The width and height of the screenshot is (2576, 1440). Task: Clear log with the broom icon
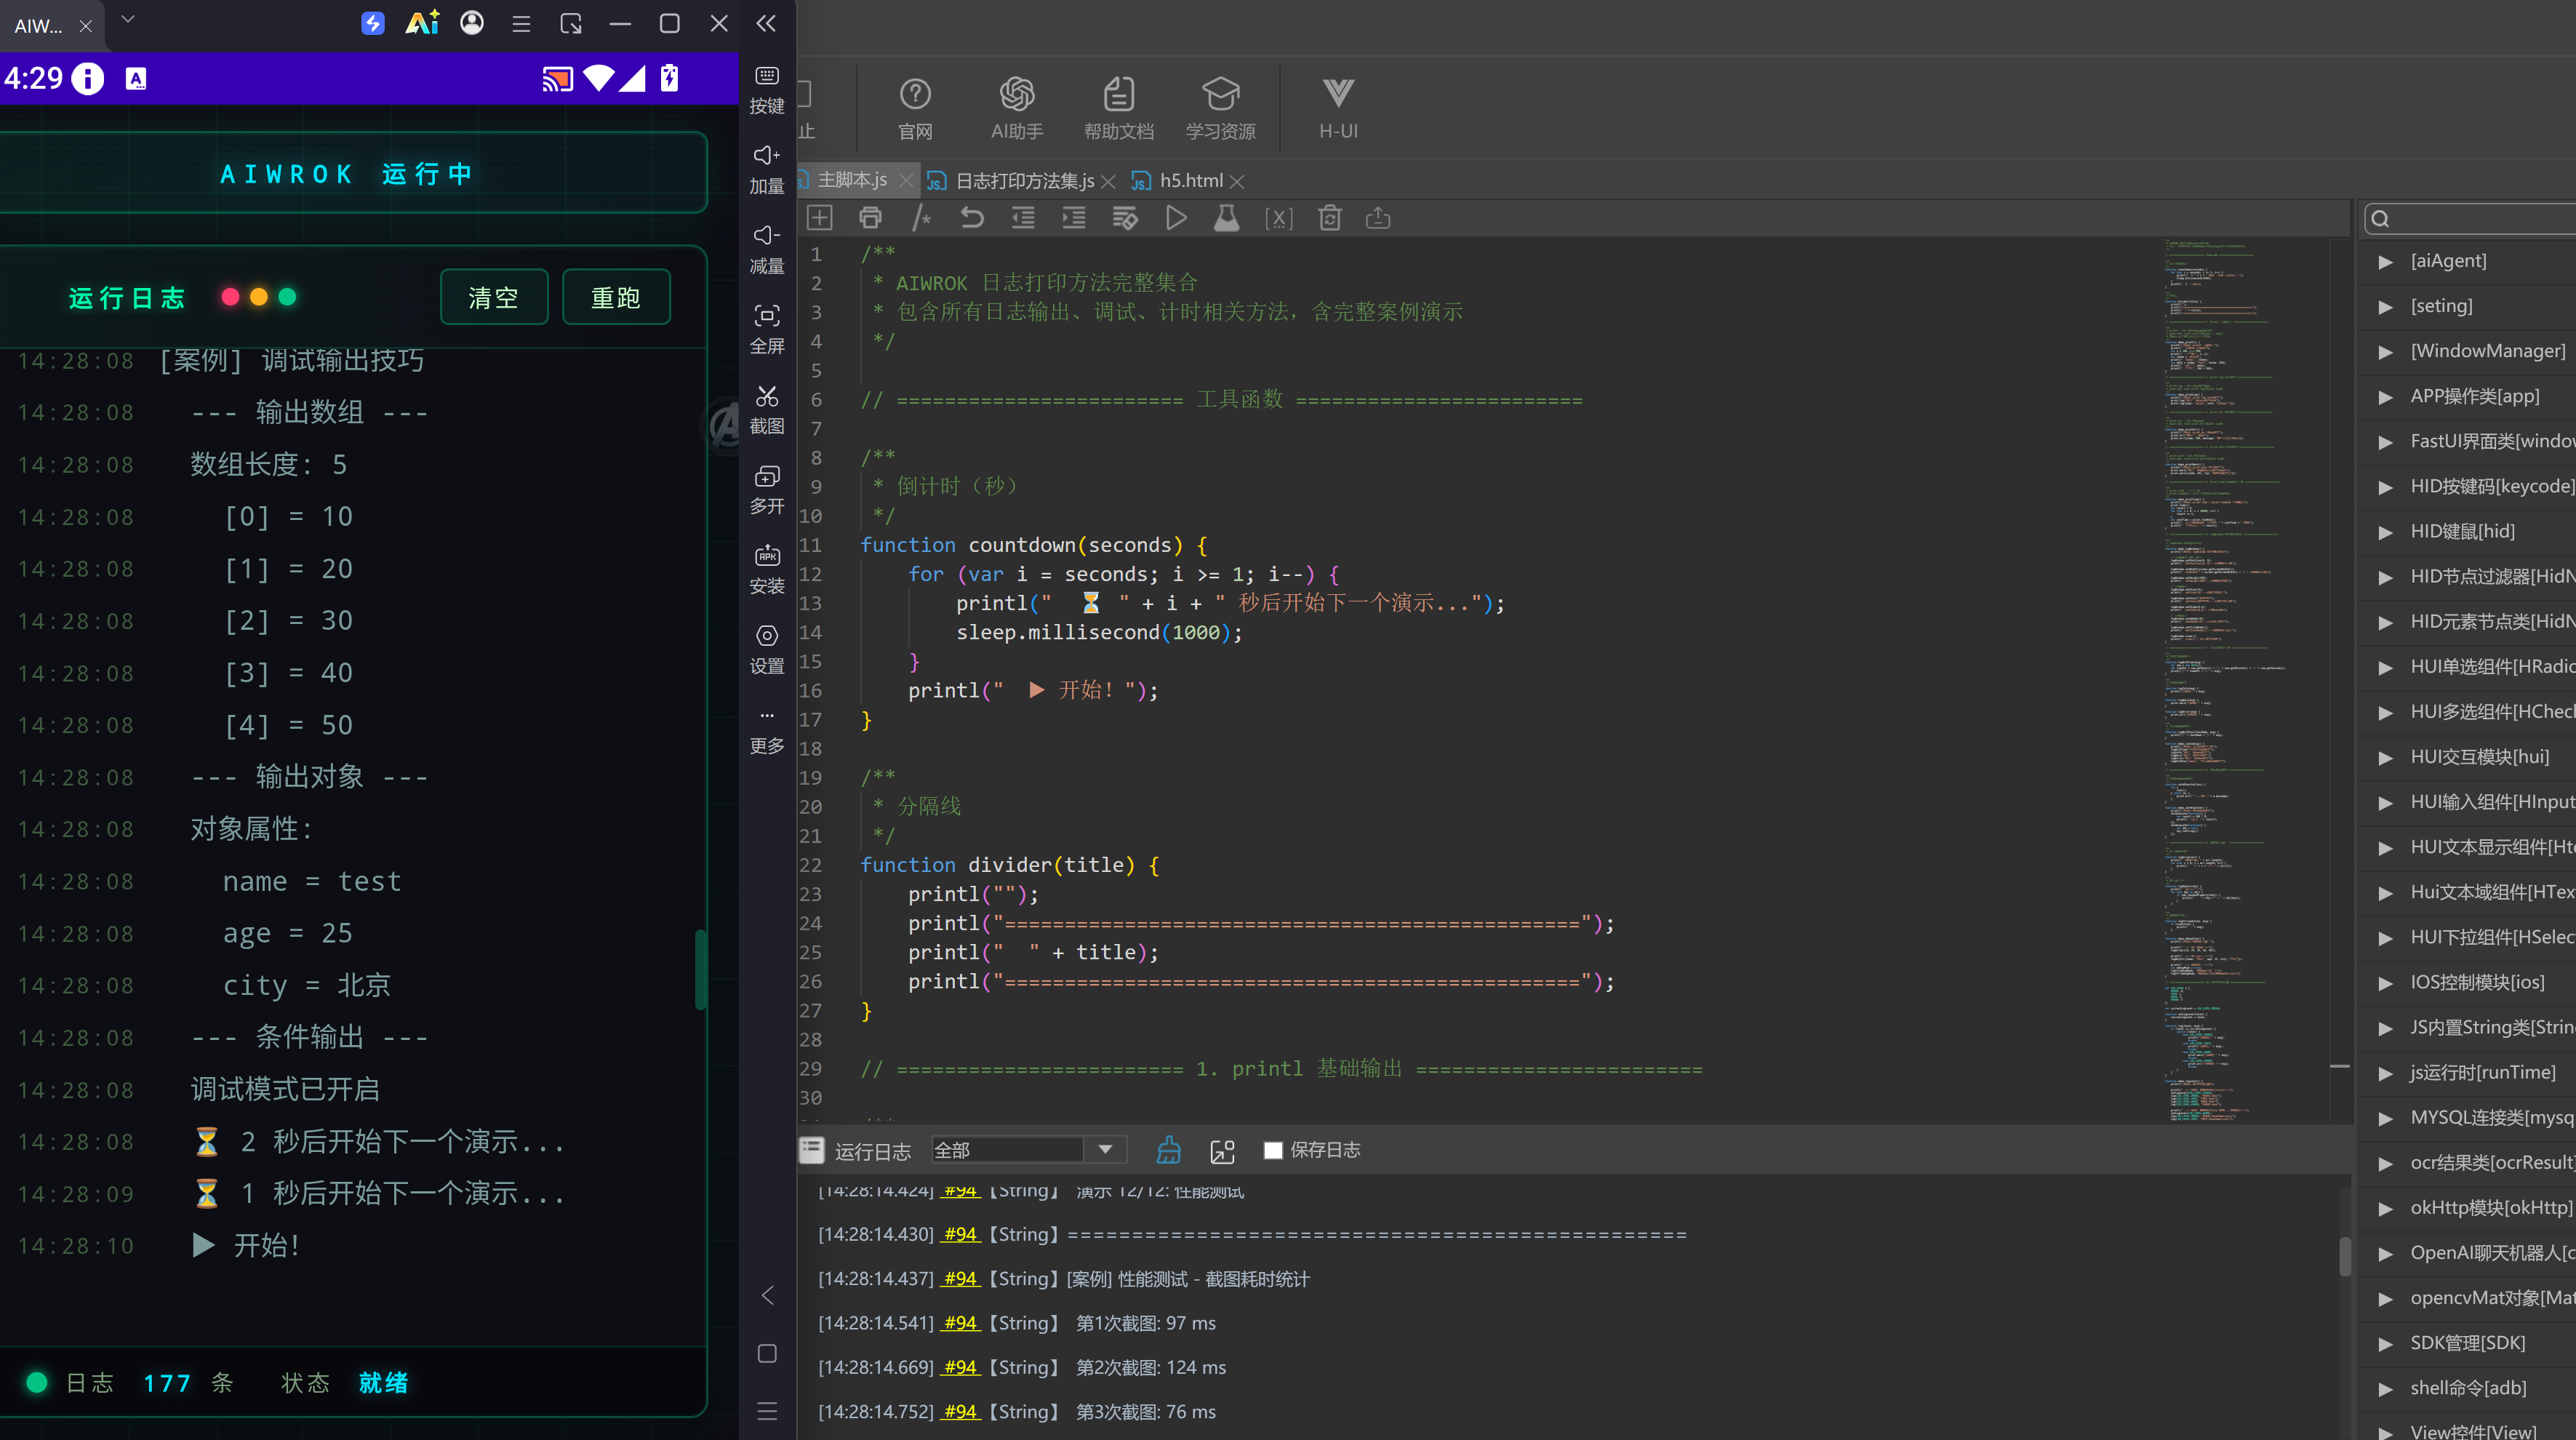point(1168,1150)
